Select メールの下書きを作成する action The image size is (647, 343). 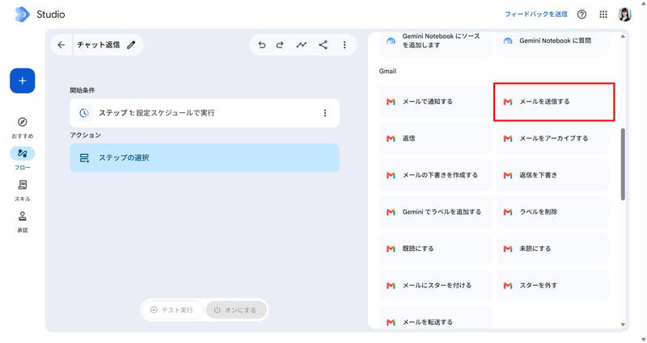coord(435,175)
